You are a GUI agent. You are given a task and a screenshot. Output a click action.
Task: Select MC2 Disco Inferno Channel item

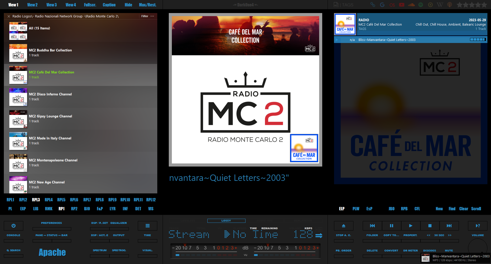(81, 97)
